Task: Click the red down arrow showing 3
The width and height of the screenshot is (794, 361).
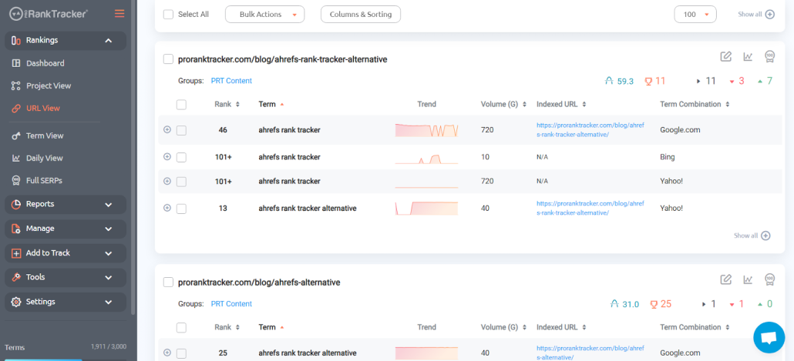Action: [x=736, y=81]
